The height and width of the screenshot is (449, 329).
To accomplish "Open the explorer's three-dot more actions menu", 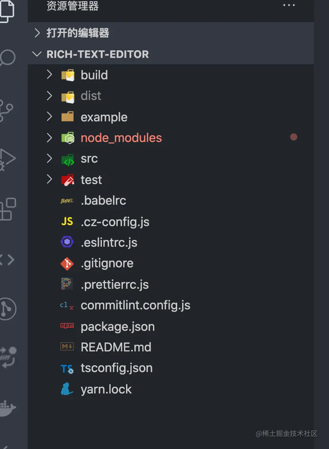I will (289, 6).
